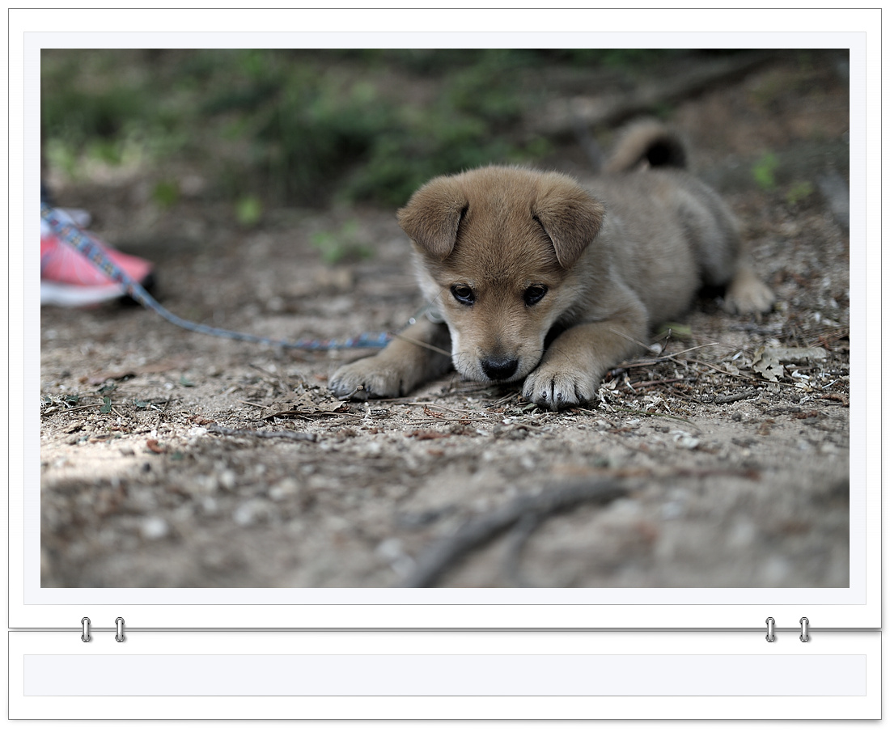890x736 pixels.
Task: Click the puppy's back paw
Action: pyautogui.click(x=748, y=295)
